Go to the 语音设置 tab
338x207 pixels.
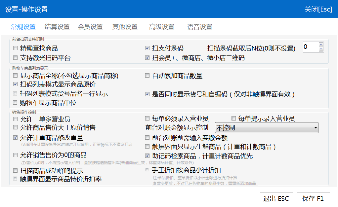click(x=199, y=27)
